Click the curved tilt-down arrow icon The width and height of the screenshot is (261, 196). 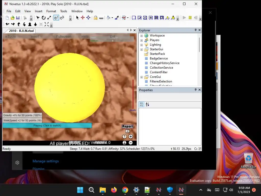pyautogui.click(x=24, y=24)
